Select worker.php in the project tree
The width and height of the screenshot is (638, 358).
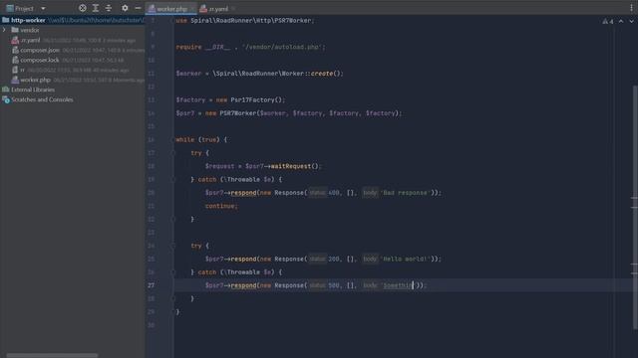click(x=36, y=80)
